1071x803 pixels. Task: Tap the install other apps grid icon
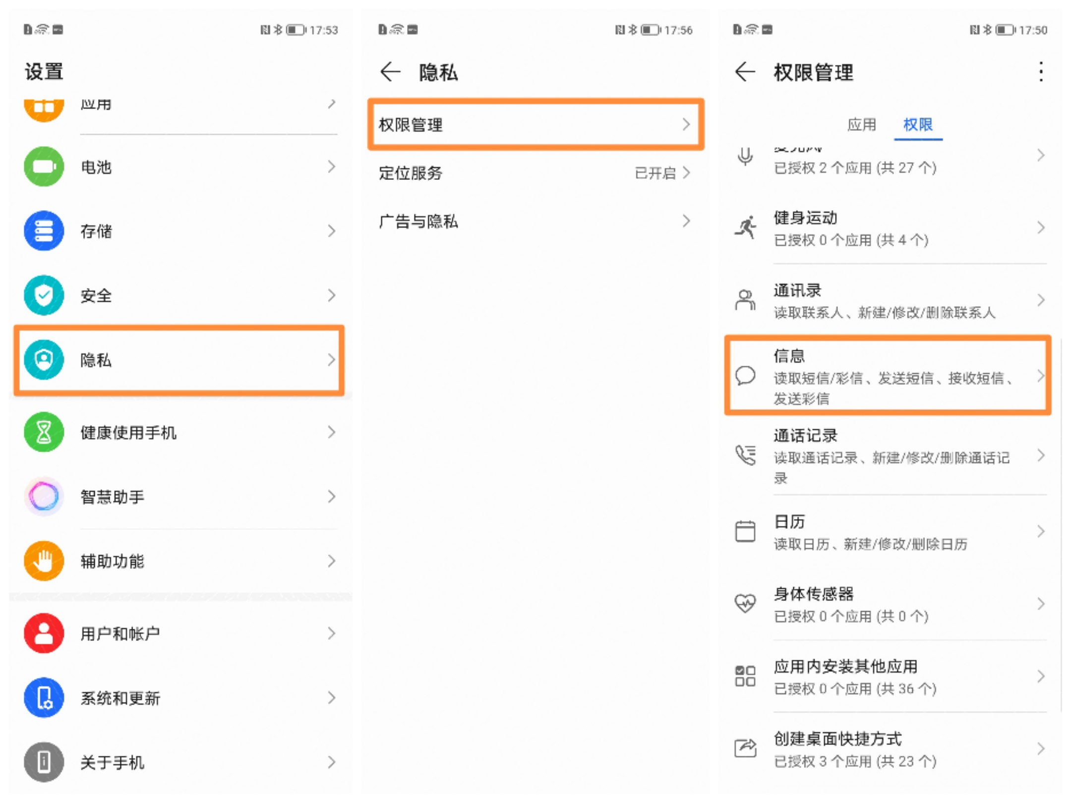pos(745,676)
